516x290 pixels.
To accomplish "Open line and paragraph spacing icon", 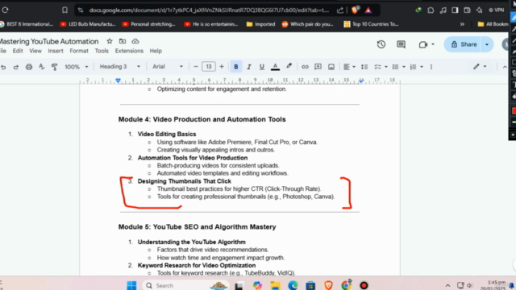I will pos(364,67).
